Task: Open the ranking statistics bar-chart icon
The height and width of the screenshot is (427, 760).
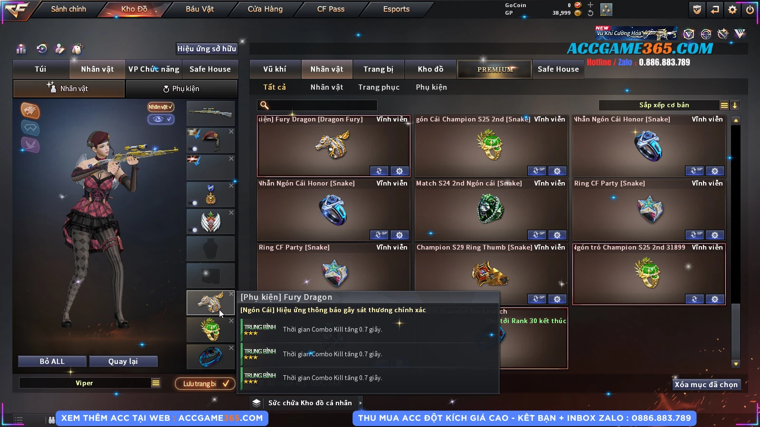Action: point(21,49)
